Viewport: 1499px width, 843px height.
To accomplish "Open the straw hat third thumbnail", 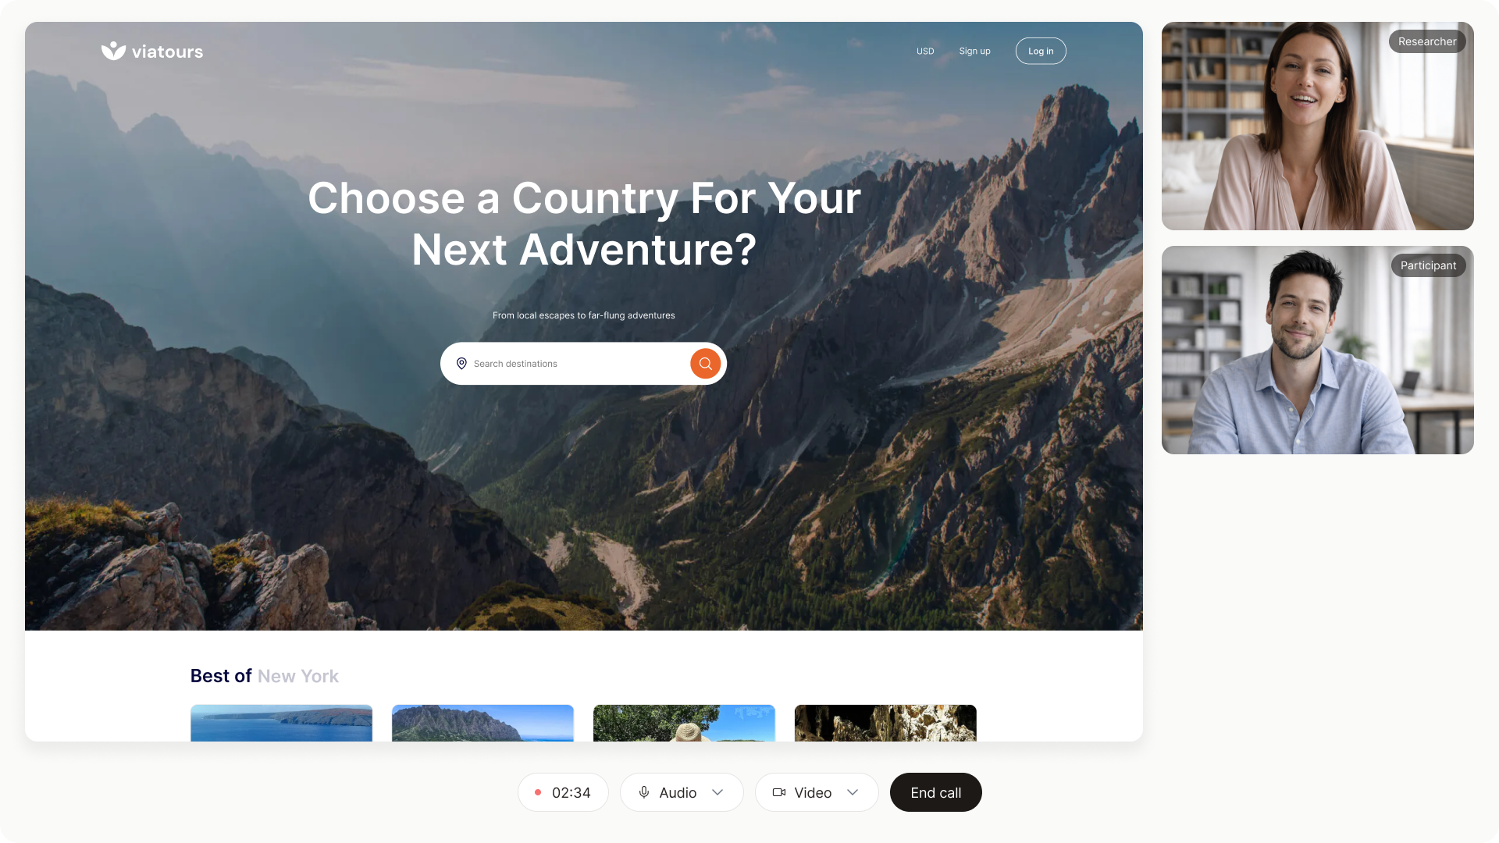I will coord(685,723).
